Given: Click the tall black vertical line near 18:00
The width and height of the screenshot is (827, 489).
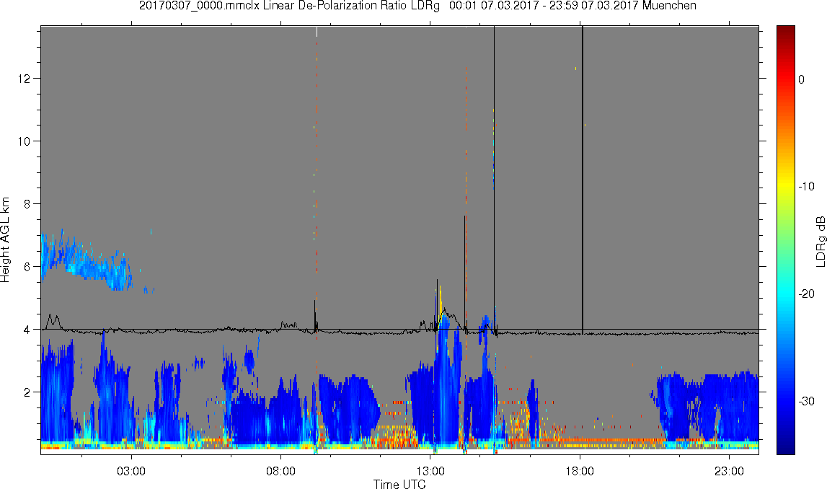Looking at the screenshot, I should click(583, 180).
